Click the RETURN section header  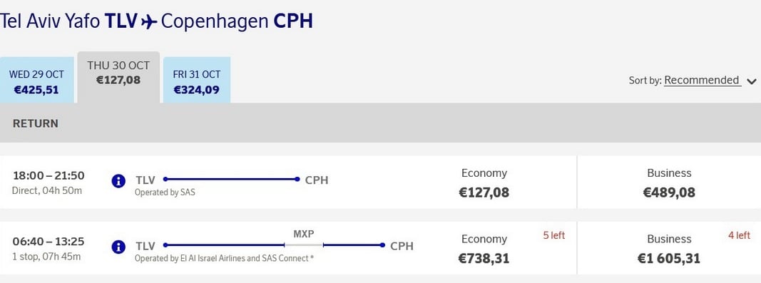point(36,123)
